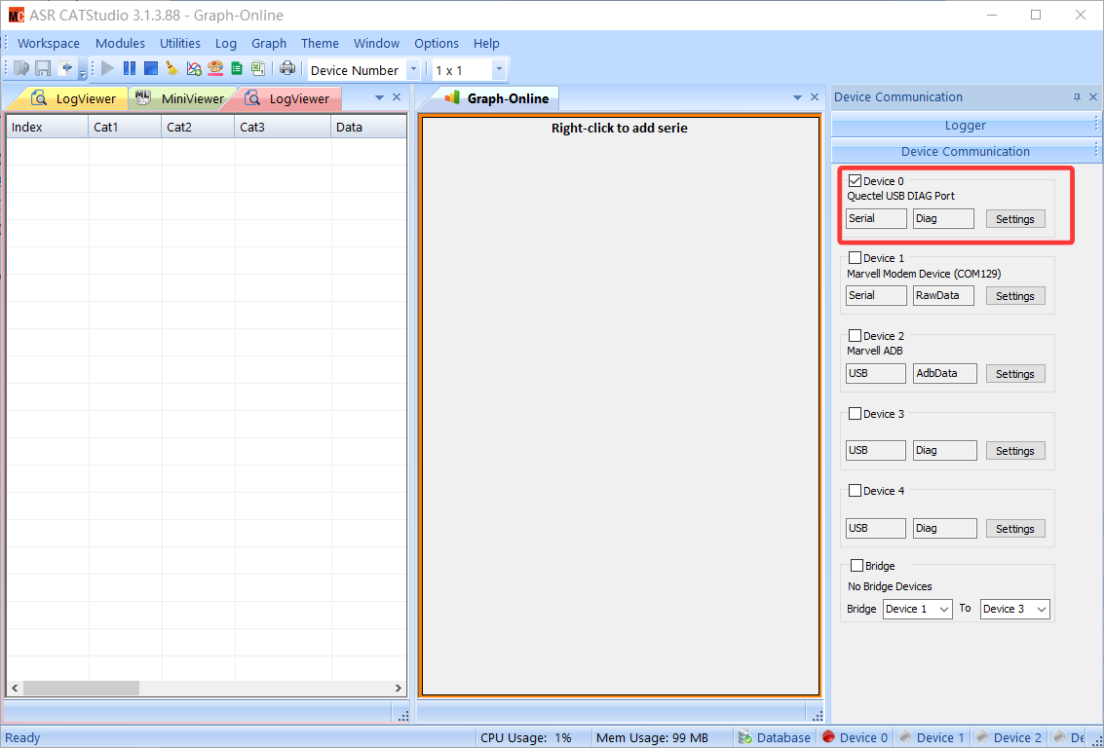Click the gray Device 1 status indicator
The image size is (1104, 748).
tap(905, 737)
